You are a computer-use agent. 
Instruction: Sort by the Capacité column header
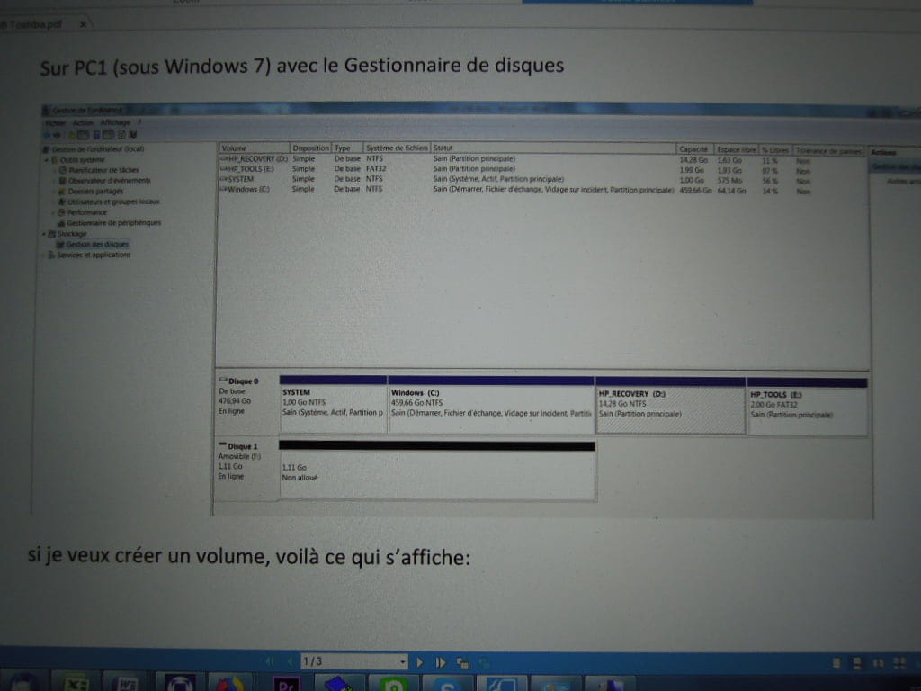click(x=694, y=149)
